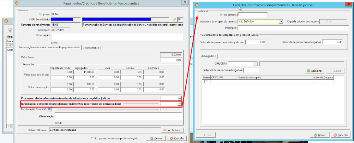This screenshot has height=143, width=354.
Task: Click the UF field showing SP
Action: coord(180,20)
